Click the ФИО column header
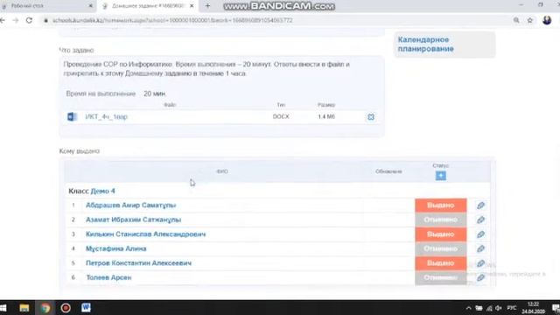The image size is (560, 315). (222, 171)
